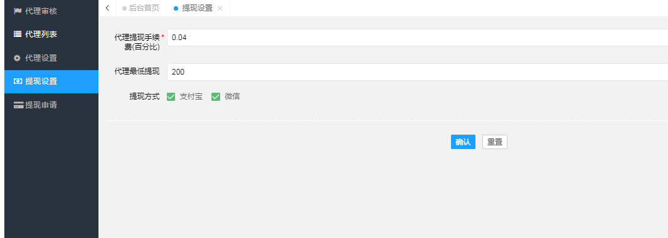Click the 重置 button
The image size is (668, 238).
click(x=495, y=142)
